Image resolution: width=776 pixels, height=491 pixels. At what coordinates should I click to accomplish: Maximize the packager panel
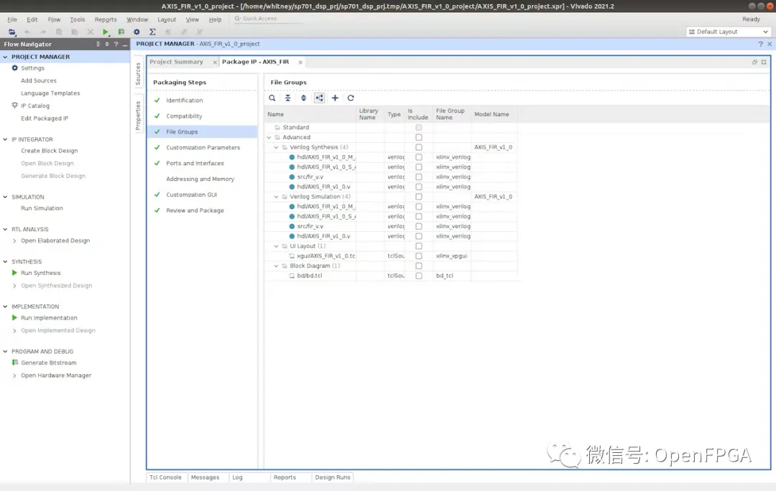click(764, 62)
